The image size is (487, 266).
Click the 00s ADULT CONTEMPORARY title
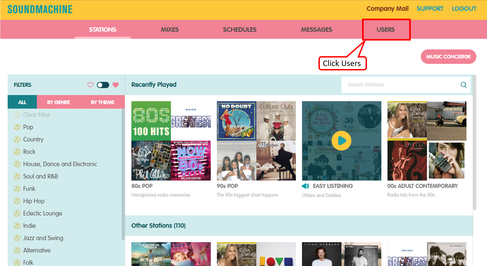click(422, 186)
